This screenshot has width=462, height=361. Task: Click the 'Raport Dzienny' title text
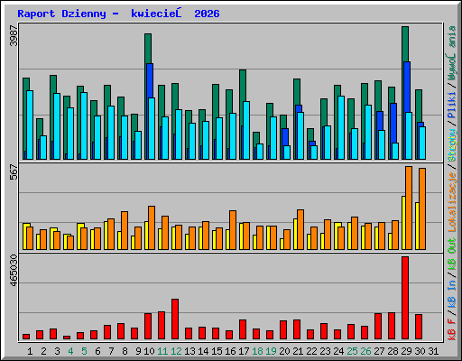click(x=61, y=14)
